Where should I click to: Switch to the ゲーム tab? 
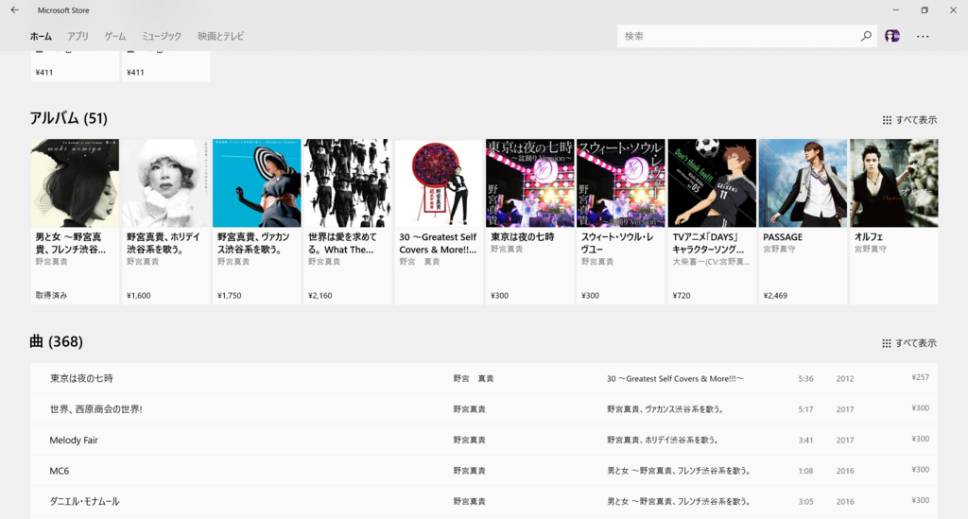[x=114, y=37]
